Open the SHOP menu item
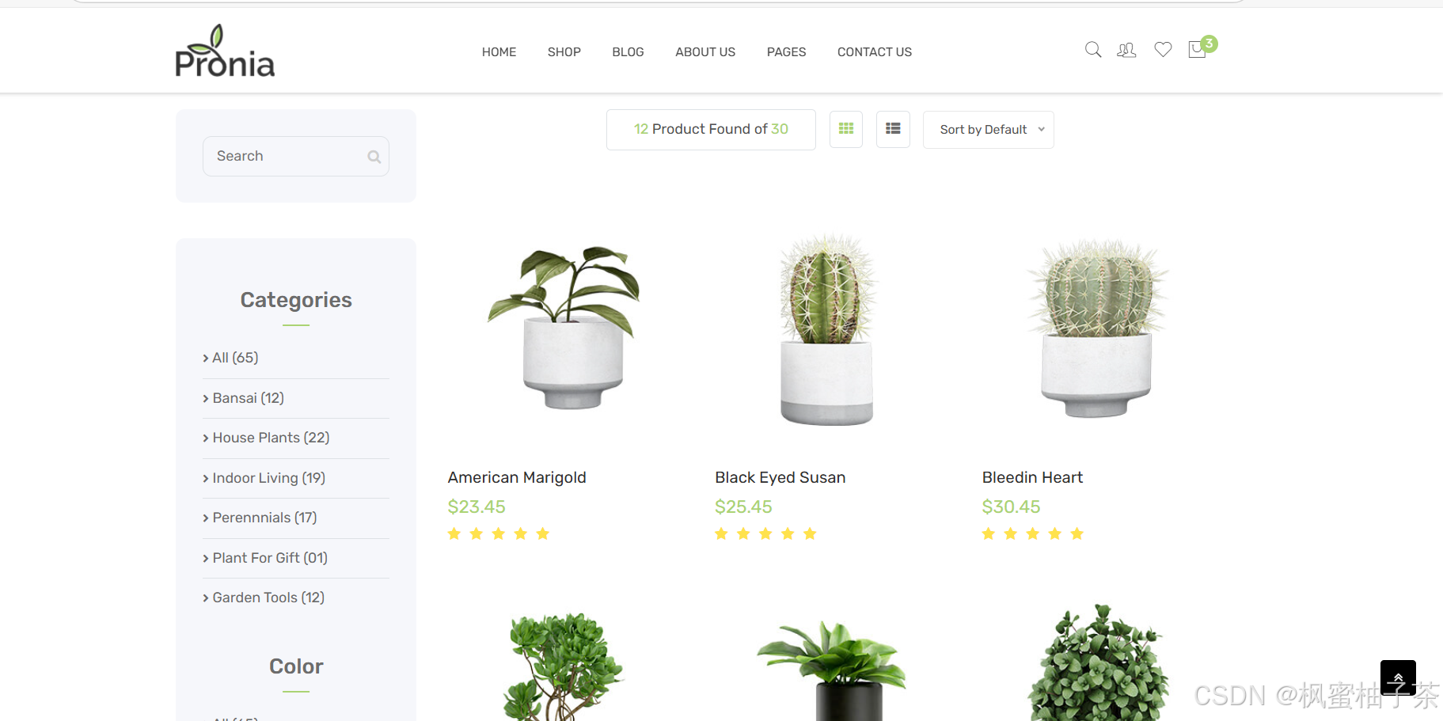 click(x=564, y=52)
